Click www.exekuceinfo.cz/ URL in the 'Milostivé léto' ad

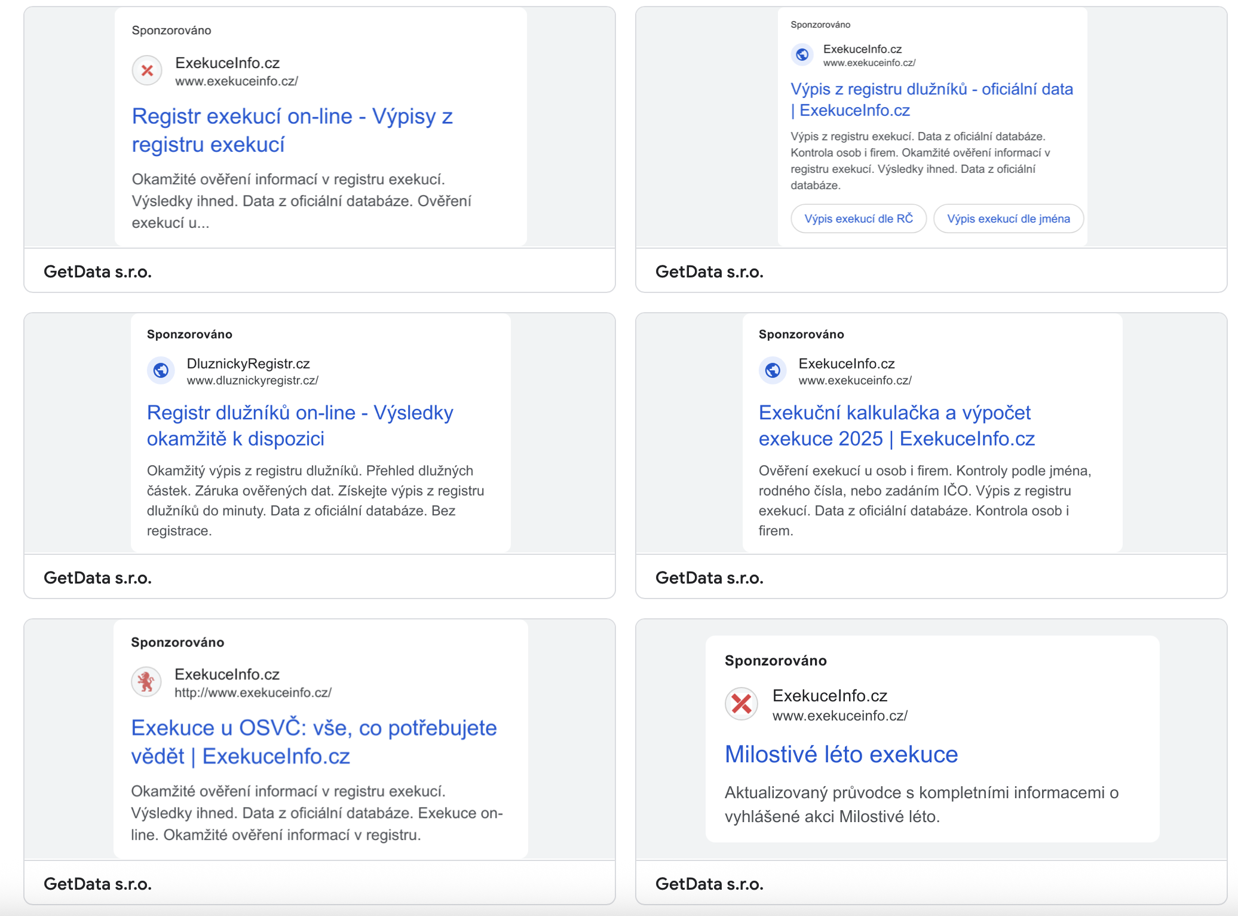(840, 716)
